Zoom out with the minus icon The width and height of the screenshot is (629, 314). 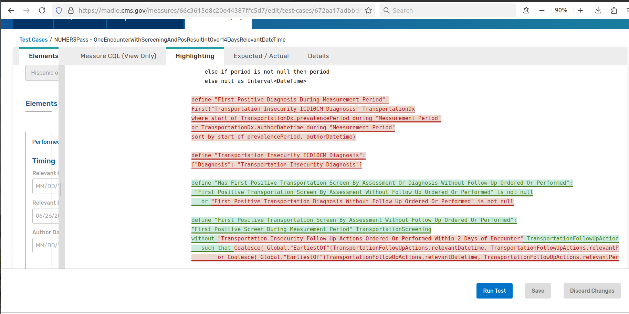point(542,10)
